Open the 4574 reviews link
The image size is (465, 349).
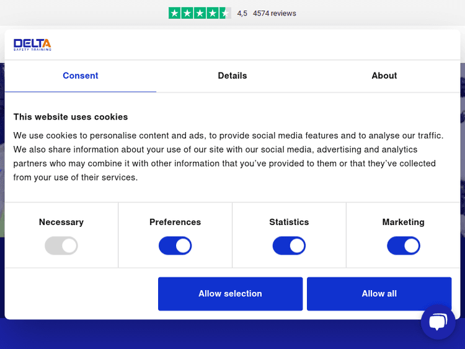pos(275,13)
